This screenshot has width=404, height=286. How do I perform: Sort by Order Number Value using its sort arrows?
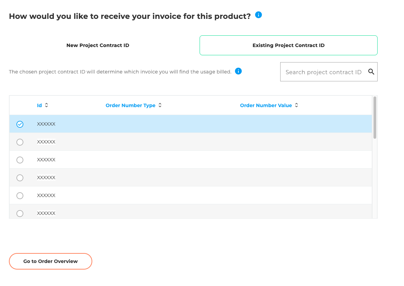click(296, 105)
